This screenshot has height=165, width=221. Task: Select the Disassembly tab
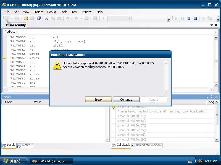coord(16,25)
